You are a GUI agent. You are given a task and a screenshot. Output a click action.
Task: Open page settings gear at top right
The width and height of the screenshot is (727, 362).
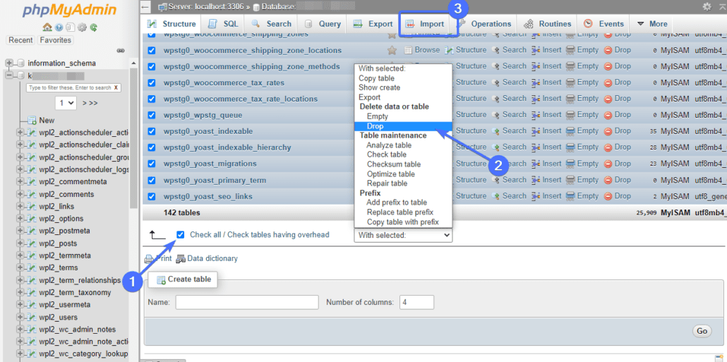(707, 6)
